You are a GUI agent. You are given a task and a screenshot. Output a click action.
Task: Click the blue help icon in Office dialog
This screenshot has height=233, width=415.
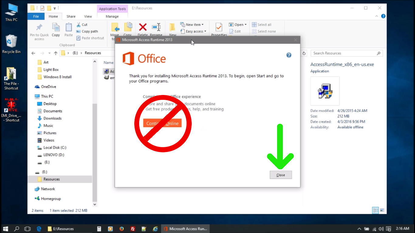pyautogui.click(x=289, y=55)
